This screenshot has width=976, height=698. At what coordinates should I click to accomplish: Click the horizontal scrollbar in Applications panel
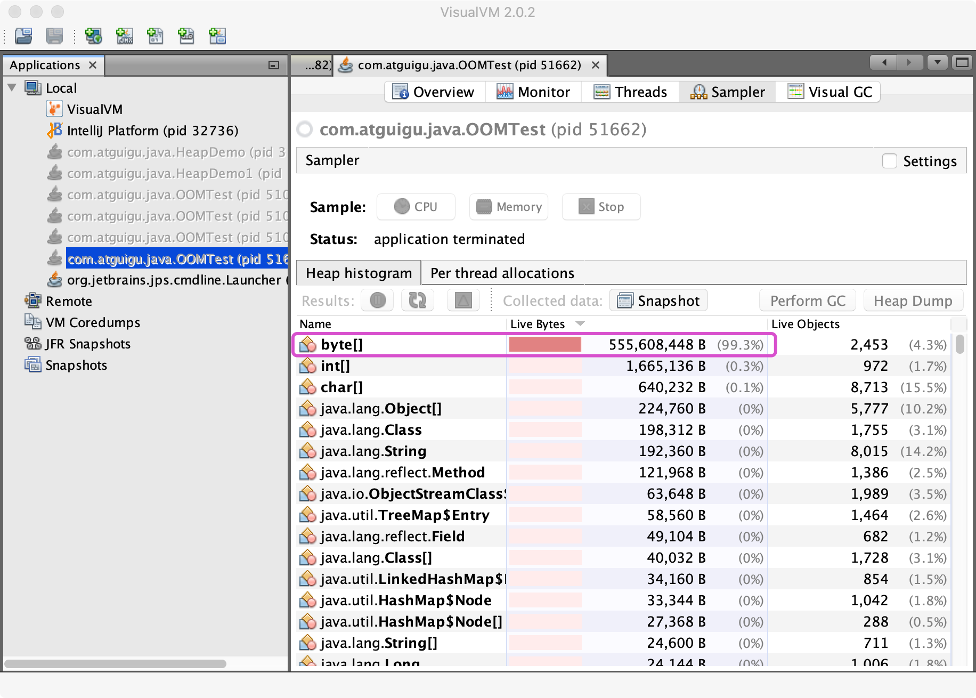(x=116, y=664)
